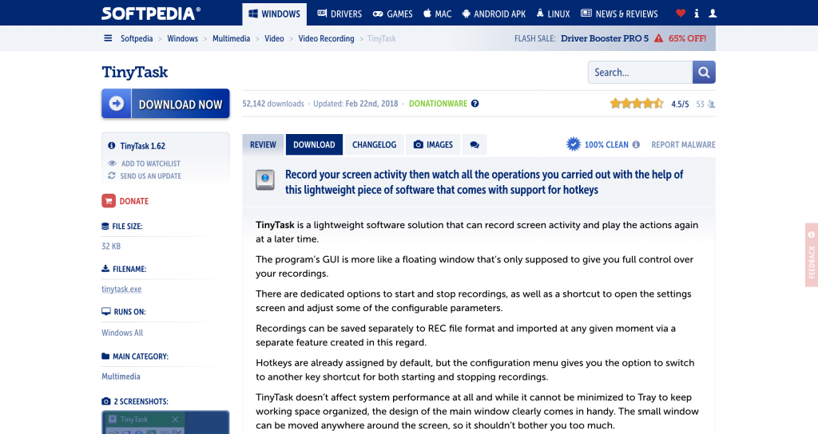Viewport: 818px width, 434px height.
Task: Open News & Reviews section
Action: (x=619, y=14)
